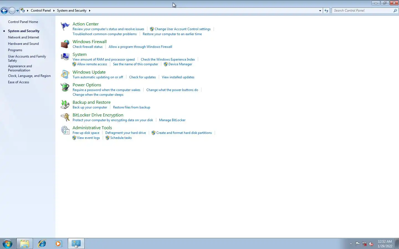Click Allow remote access
This screenshot has height=249, width=399.
92,64
